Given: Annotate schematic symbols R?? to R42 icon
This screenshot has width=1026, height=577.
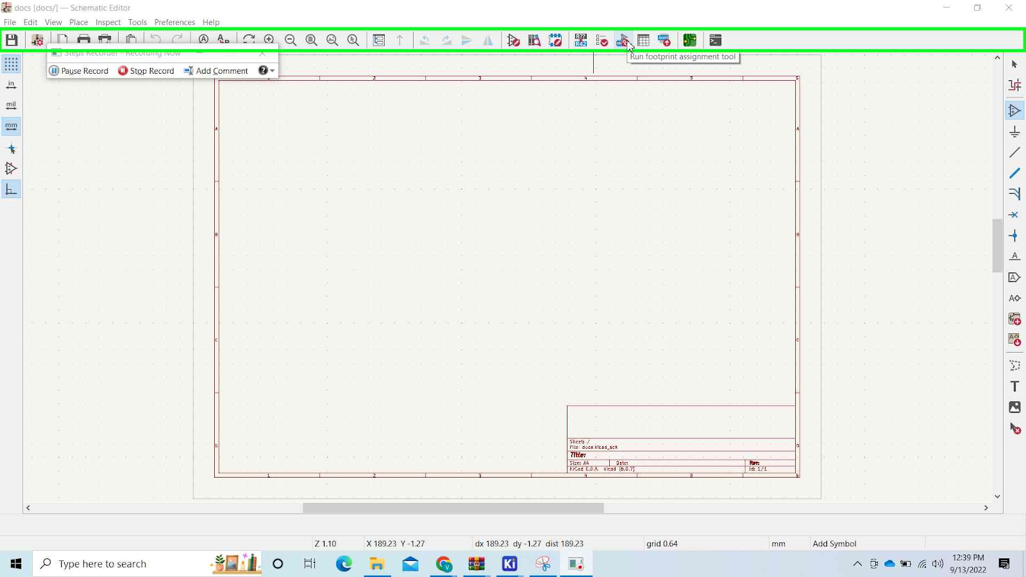Looking at the screenshot, I should coord(581,40).
